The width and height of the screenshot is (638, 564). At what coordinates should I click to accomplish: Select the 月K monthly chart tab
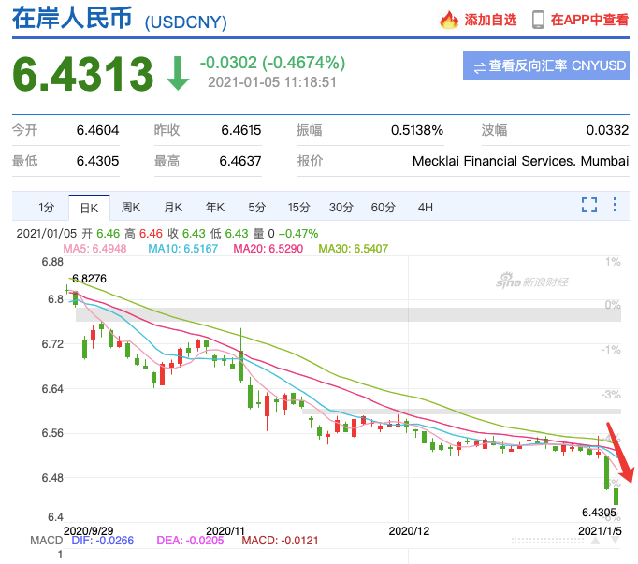[173, 208]
